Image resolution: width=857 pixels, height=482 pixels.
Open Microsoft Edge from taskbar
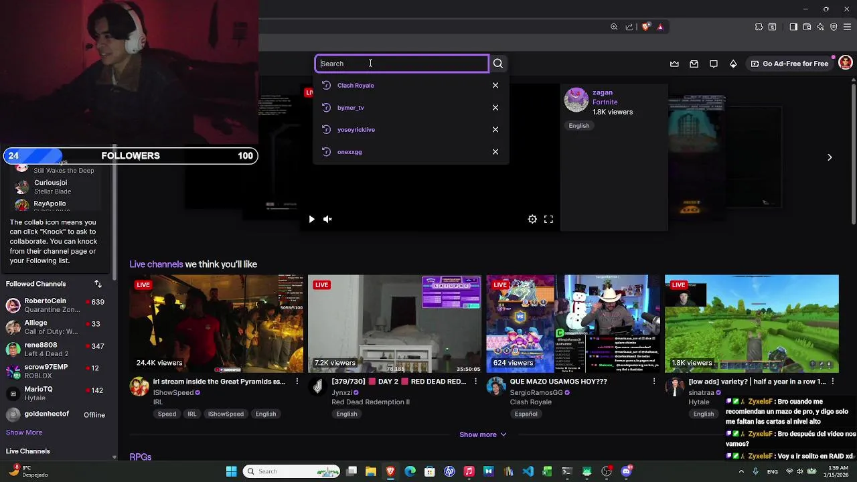[410, 471]
